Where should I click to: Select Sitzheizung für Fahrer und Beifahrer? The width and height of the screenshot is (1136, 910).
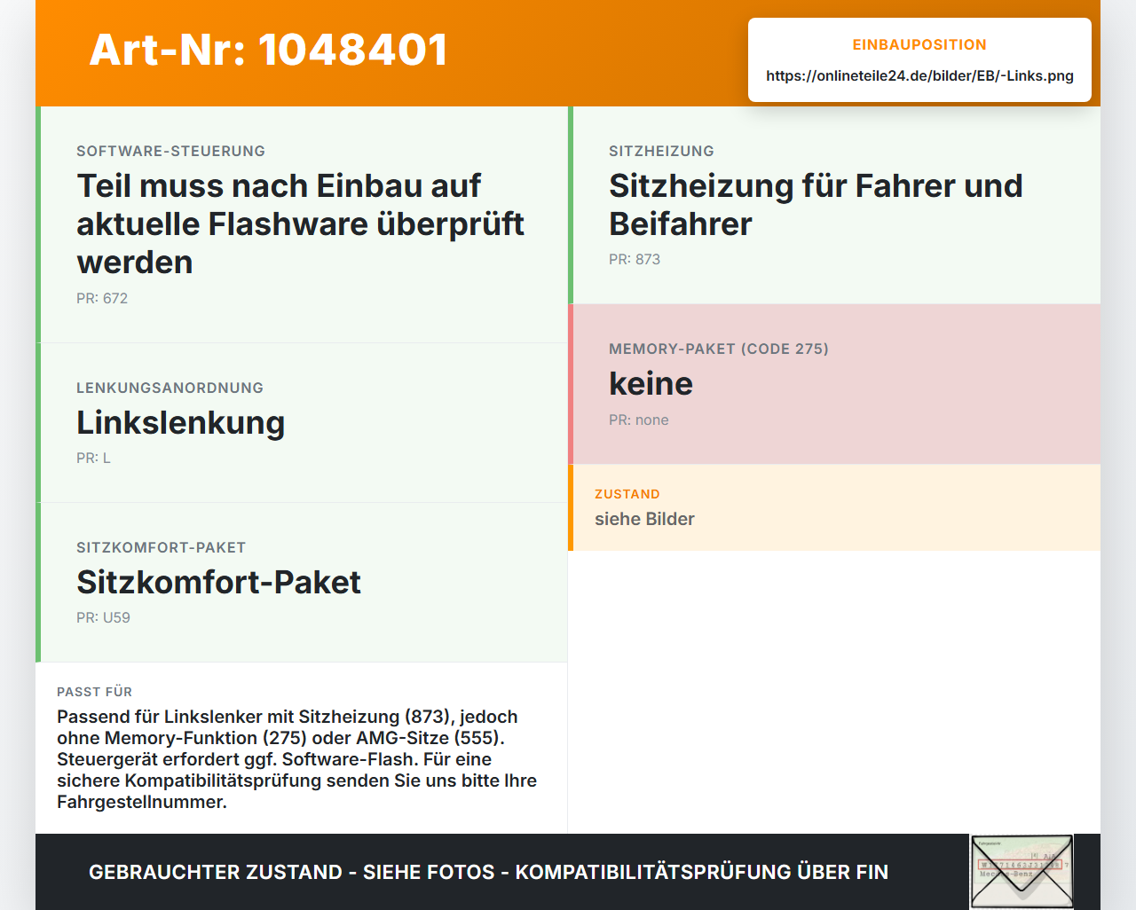[x=816, y=205]
